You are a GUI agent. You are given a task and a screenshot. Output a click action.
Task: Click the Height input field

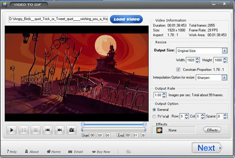click(218, 60)
